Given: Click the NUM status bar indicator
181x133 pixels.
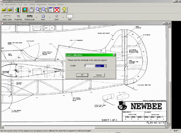Looking at the screenshot, I should tap(176, 131).
